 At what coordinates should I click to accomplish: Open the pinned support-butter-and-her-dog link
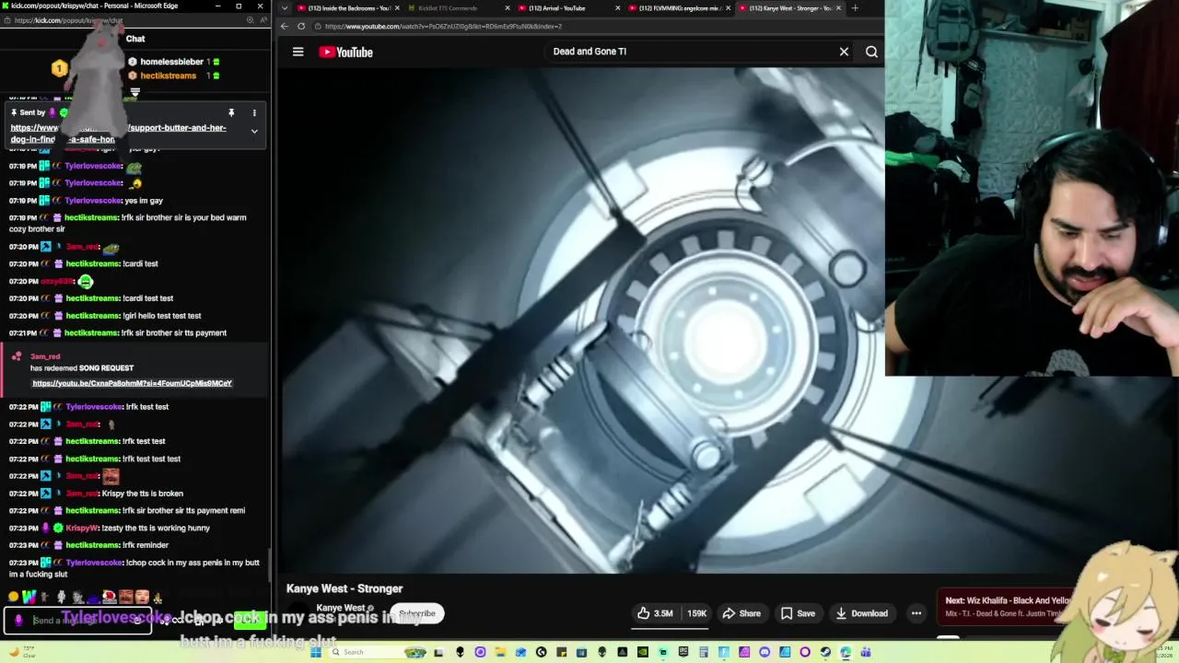pos(118,134)
